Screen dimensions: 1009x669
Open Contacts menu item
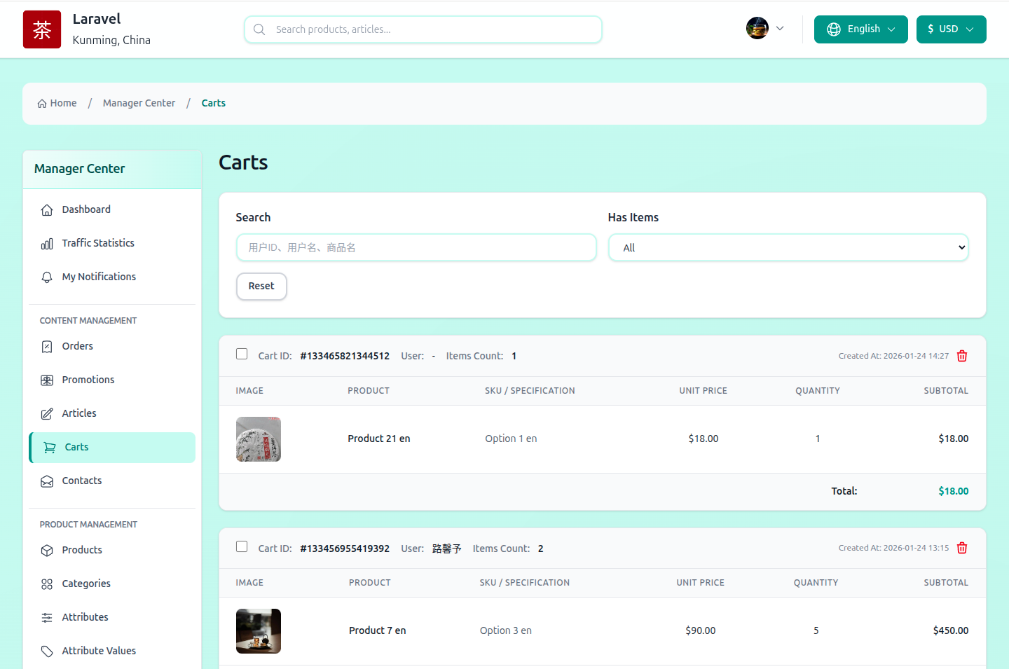[112, 481]
